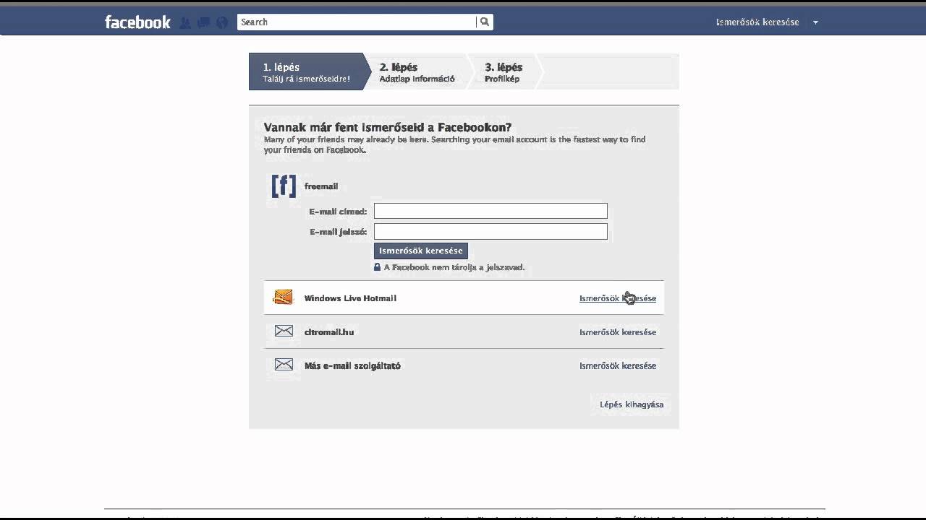Click the Lépés kihagyása link
This screenshot has height=520, width=926.
pos(632,404)
